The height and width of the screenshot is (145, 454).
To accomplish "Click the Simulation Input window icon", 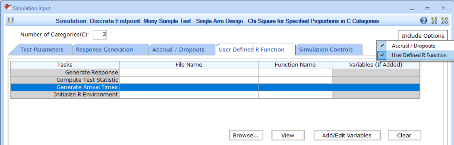I will pos(8,7).
